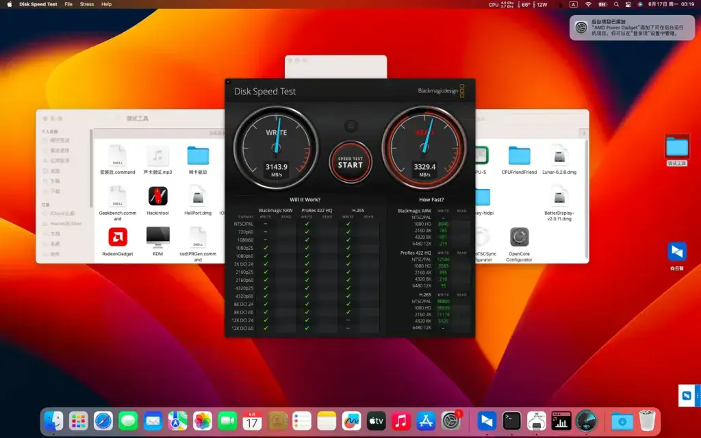
Task: Open the Trash in the Dock
Action: click(647, 421)
